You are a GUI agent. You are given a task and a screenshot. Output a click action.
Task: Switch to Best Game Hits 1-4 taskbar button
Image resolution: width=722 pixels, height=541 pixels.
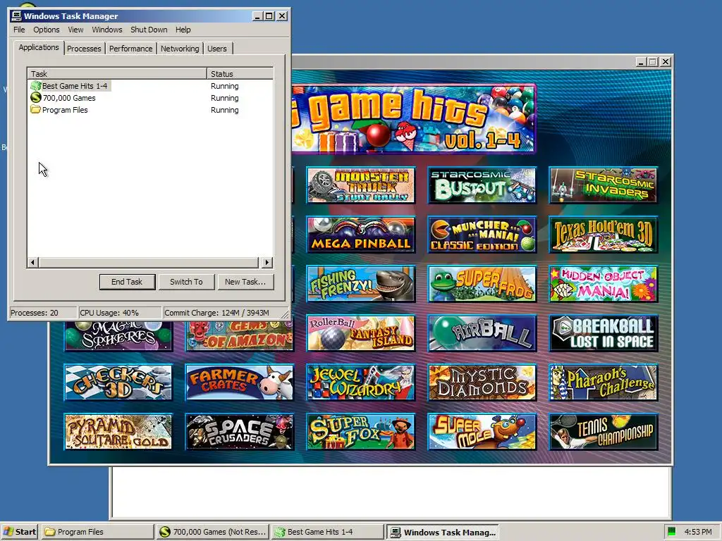pos(327,532)
